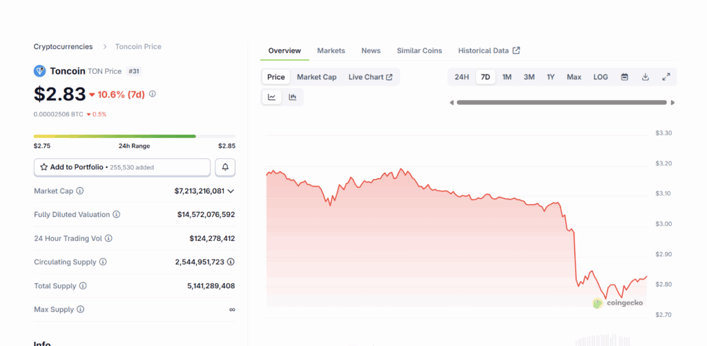The width and height of the screenshot is (707, 346).
Task: Expand chart to fullscreen
Action: pos(666,77)
